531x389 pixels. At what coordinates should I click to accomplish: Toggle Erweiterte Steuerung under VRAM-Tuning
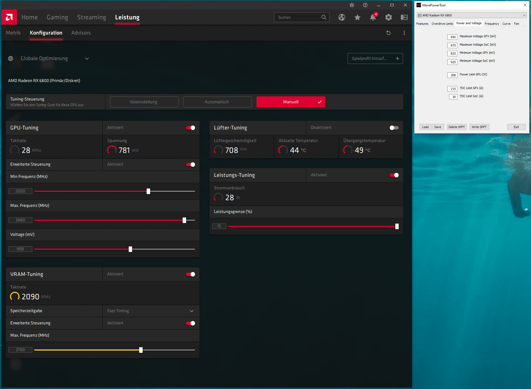click(191, 323)
